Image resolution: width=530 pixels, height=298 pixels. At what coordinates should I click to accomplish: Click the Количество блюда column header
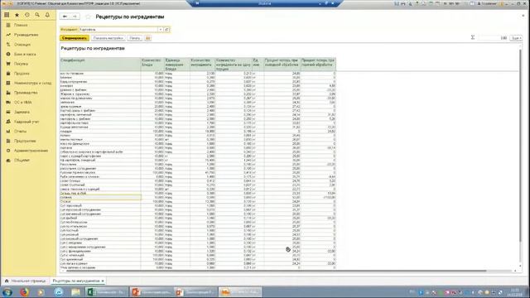click(x=152, y=65)
